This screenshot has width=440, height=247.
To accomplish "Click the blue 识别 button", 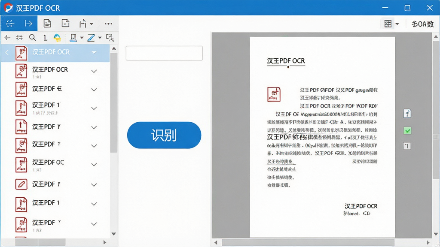I will 164,135.
